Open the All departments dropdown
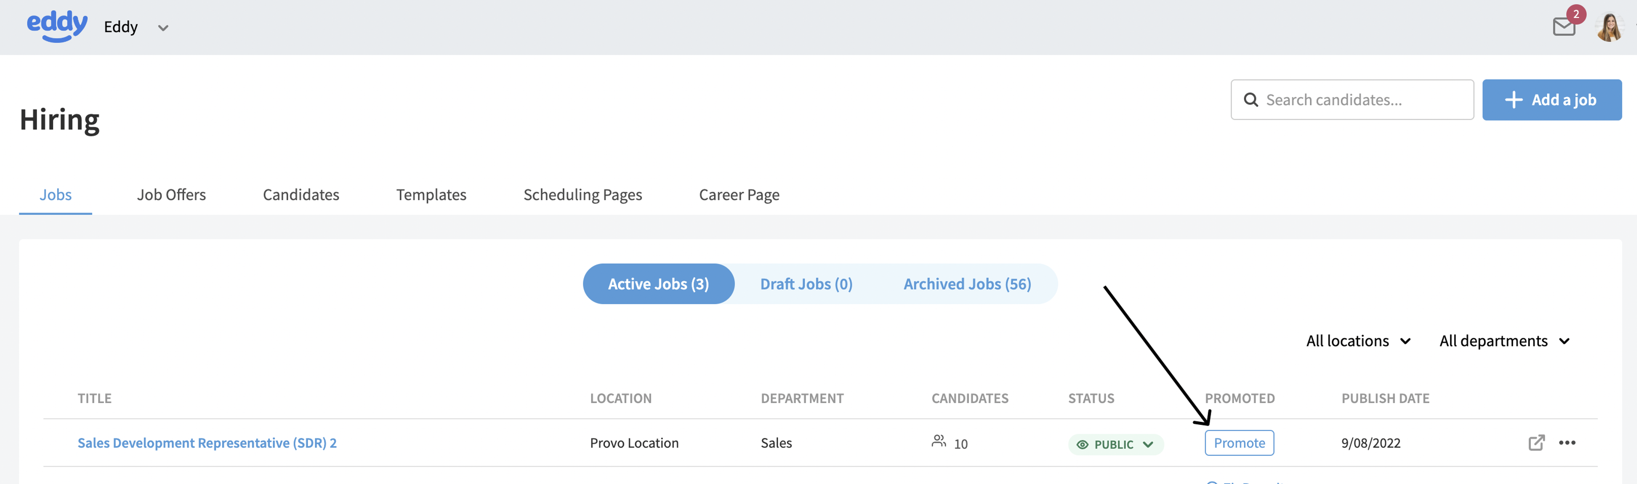This screenshot has width=1637, height=484. pyautogui.click(x=1504, y=341)
